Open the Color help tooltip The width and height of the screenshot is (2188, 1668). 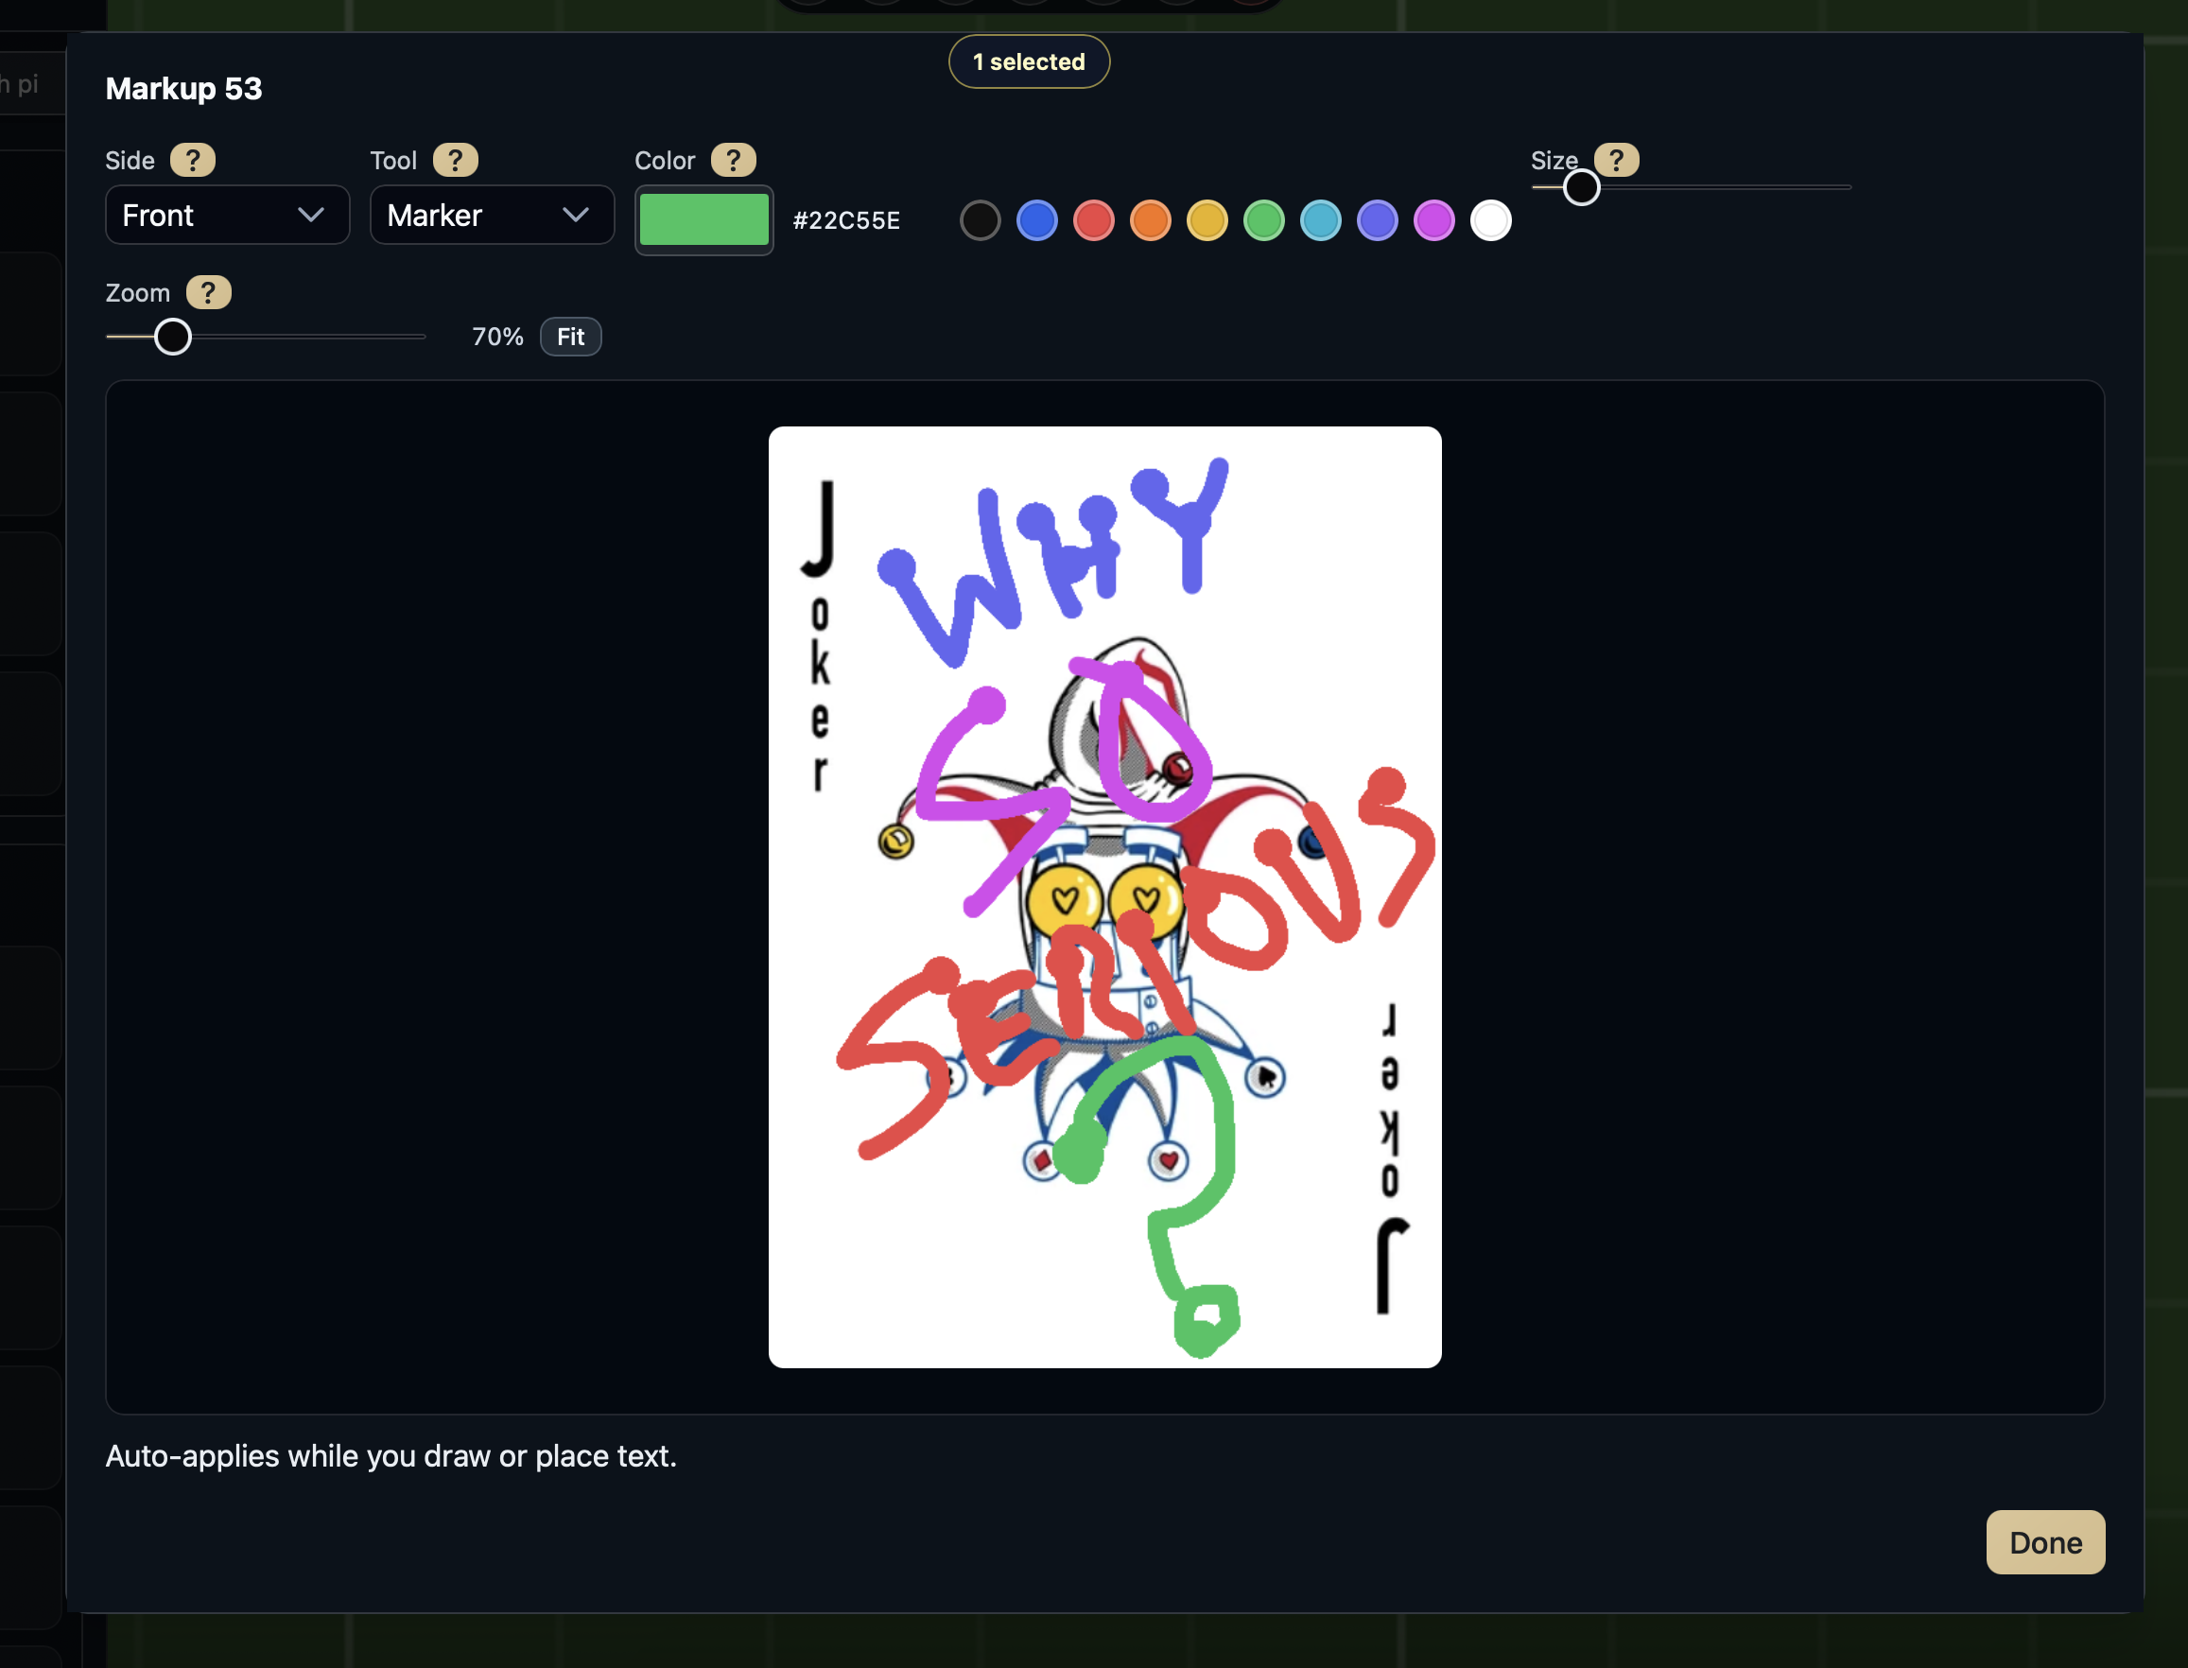(x=733, y=160)
